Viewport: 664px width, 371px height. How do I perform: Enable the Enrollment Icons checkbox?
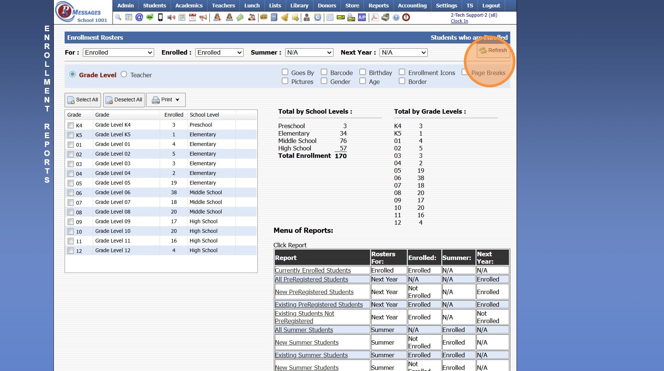click(x=402, y=72)
